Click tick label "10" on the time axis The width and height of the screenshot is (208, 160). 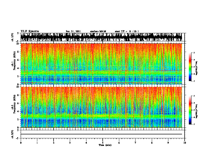pos(185,143)
